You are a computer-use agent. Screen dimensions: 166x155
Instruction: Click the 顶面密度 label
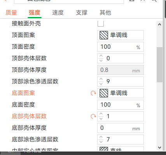23,47
